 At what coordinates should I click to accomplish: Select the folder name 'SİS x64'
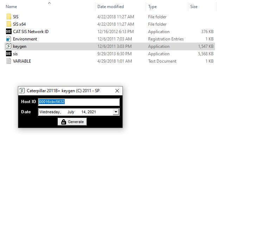(x=19, y=24)
